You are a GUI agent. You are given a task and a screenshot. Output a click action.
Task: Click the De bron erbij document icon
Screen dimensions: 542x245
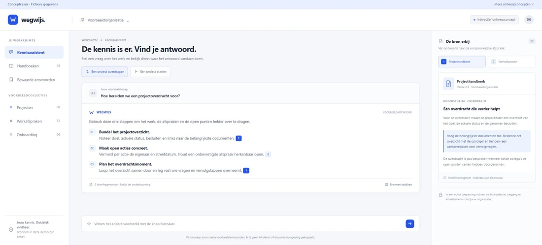pyautogui.click(x=440, y=41)
